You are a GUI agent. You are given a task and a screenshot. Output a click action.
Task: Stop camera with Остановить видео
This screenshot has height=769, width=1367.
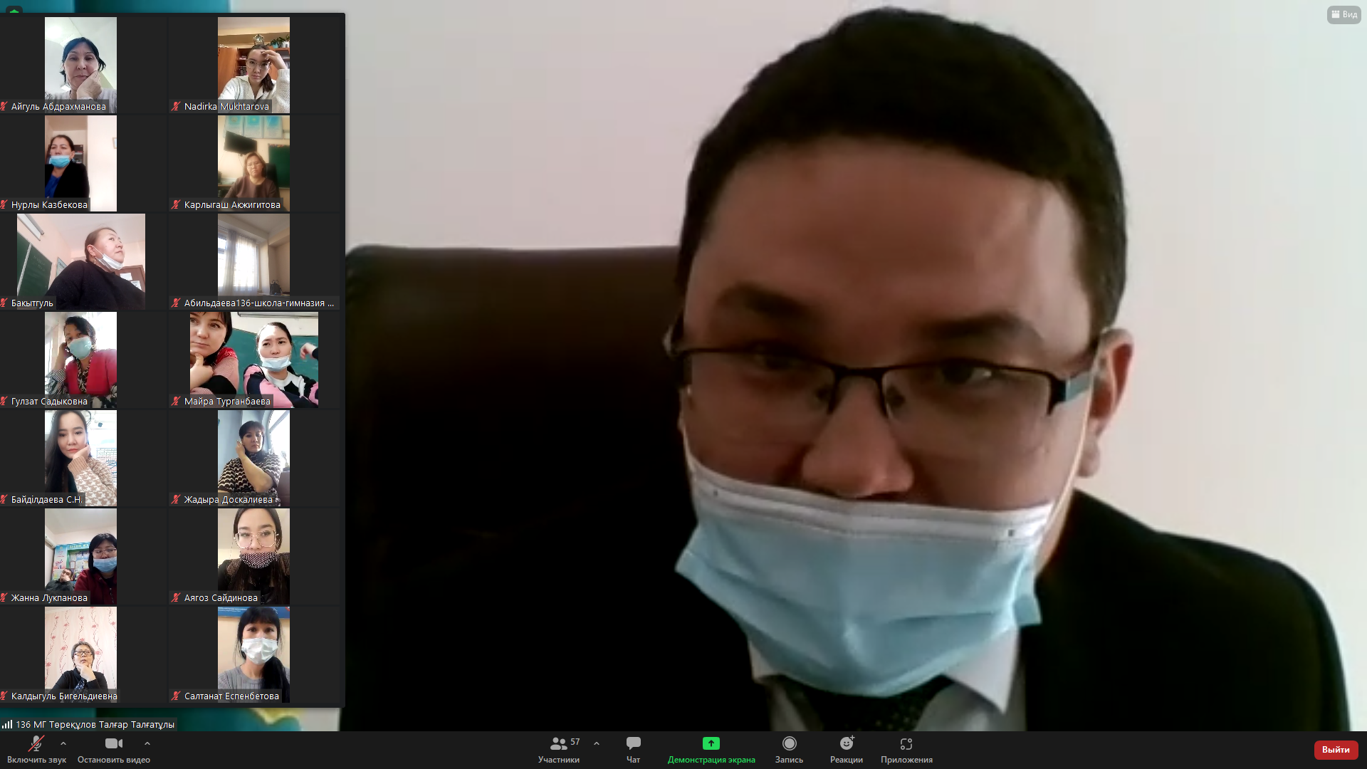[113, 749]
